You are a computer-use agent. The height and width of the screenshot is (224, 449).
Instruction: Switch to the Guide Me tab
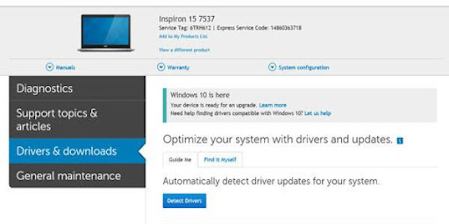180,160
